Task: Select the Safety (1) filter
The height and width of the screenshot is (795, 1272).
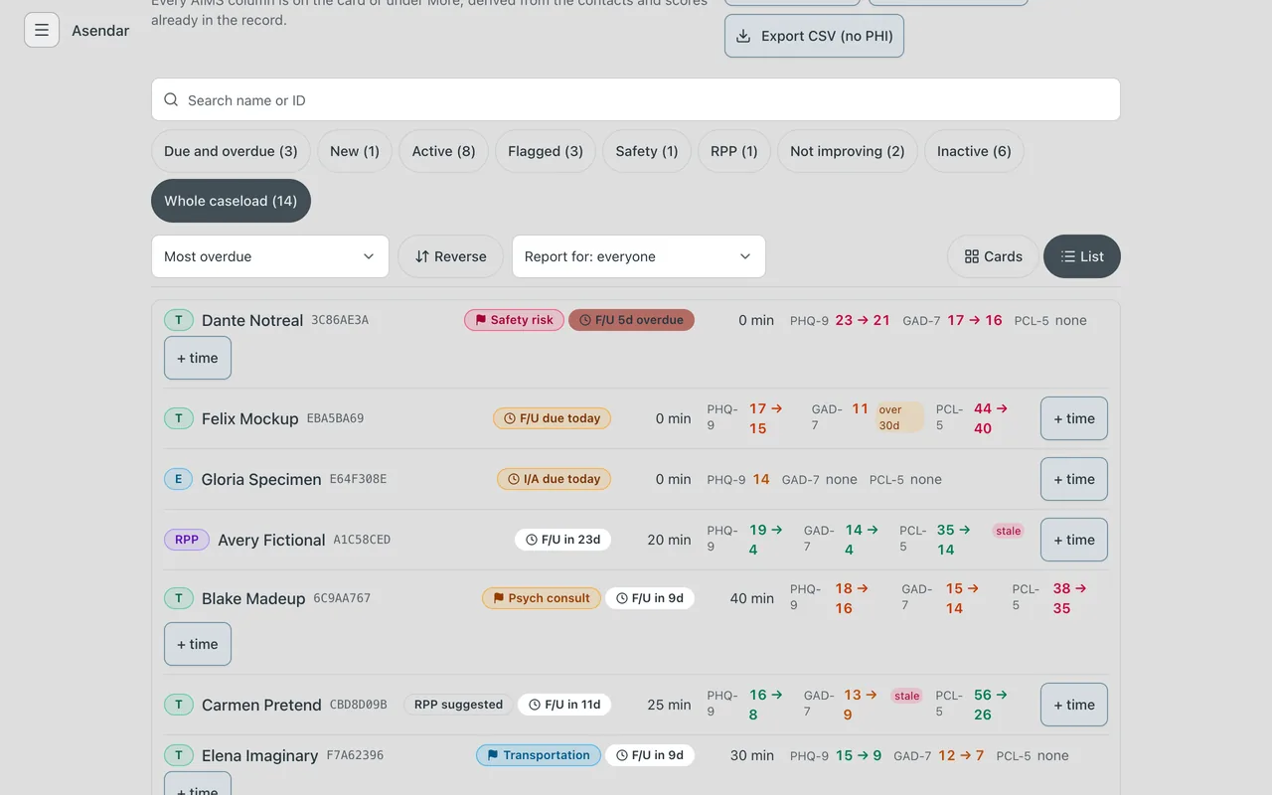Action: 647,151
